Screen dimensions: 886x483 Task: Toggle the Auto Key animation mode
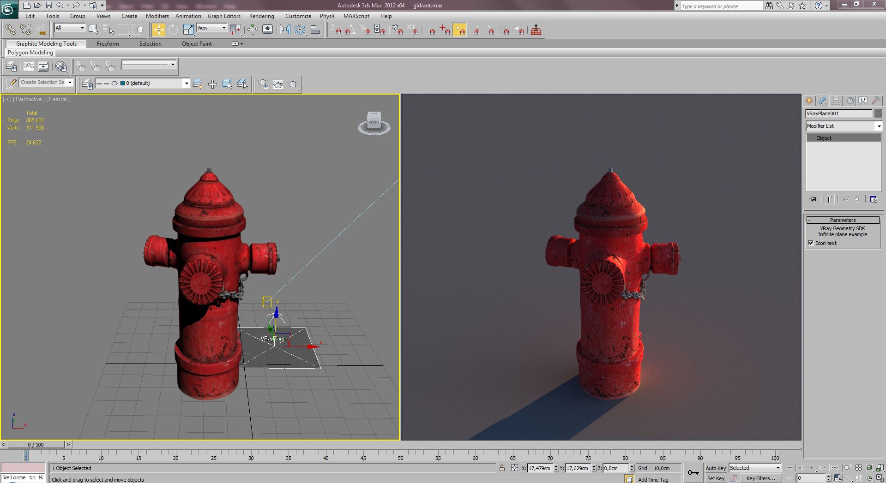point(715,468)
